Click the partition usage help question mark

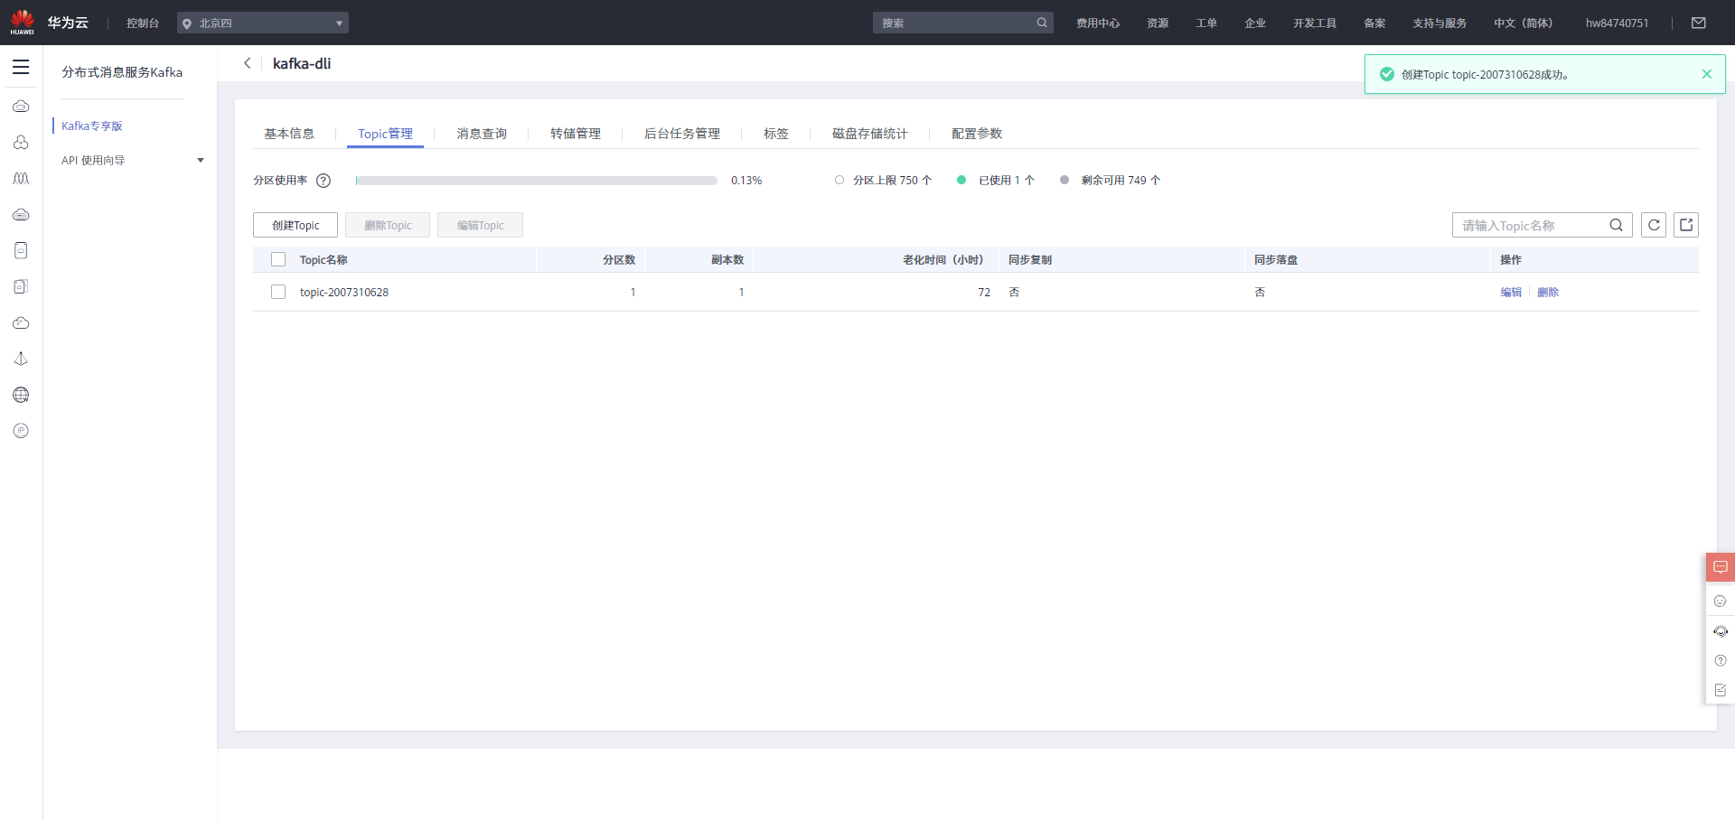[x=324, y=181]
